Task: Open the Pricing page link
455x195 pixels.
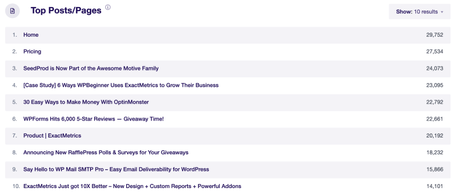Action: (x=32, y=52)
